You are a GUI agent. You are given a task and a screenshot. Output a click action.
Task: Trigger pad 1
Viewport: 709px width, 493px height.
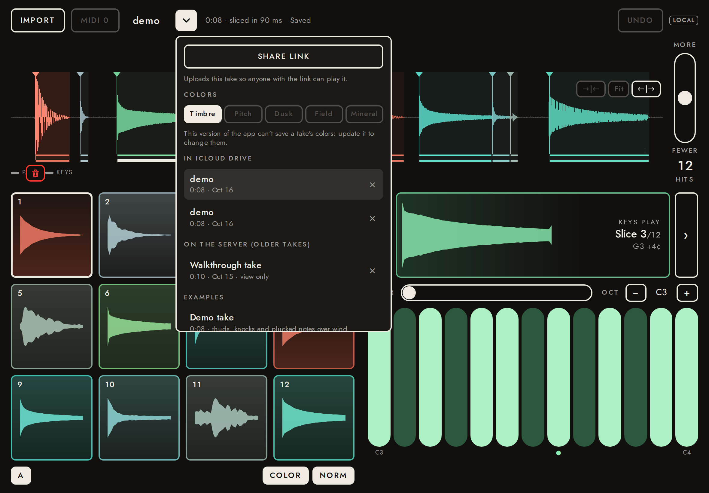click(52, 235)
